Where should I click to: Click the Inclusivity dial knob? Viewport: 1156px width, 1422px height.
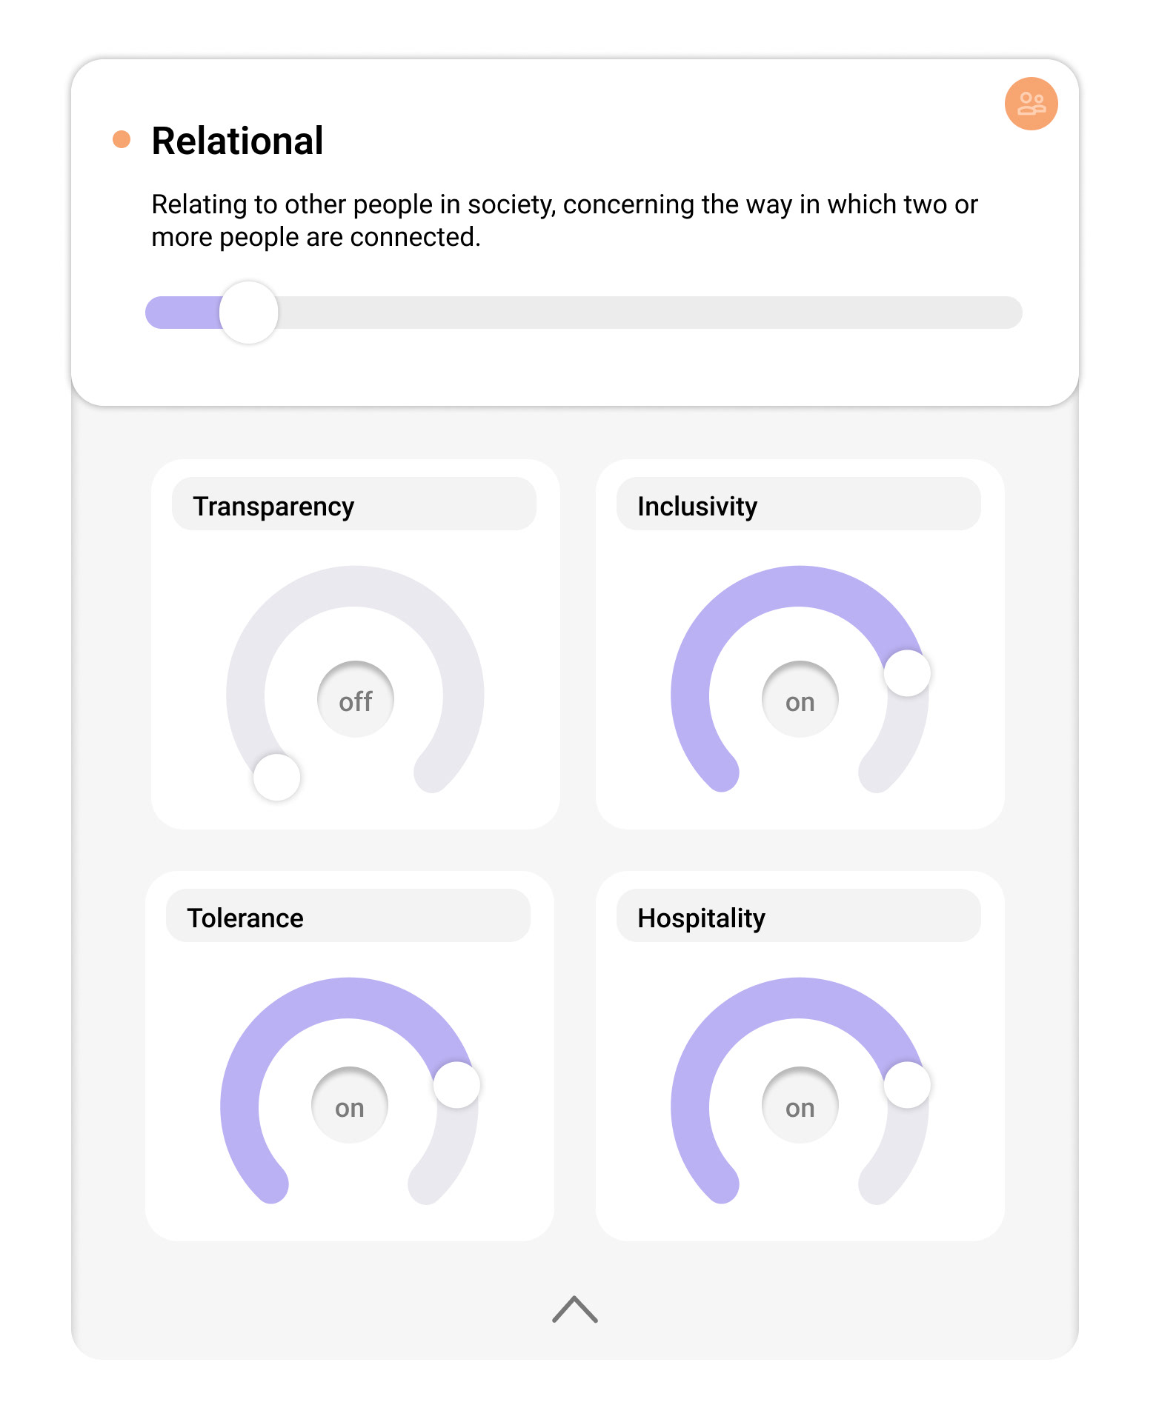[907, 672]
